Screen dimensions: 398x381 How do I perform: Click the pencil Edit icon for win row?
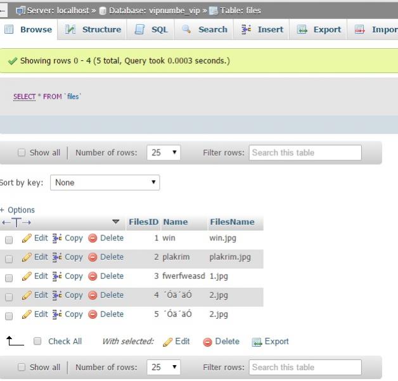coord(27,238)
